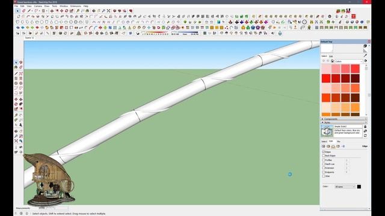Image resolution: width=385 pixels, height=216 pixels.
Task: Click the update style refresh icon
Action: tap(365, 136)
